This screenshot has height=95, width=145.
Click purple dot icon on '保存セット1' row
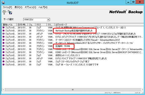click(x=3, y=55)
